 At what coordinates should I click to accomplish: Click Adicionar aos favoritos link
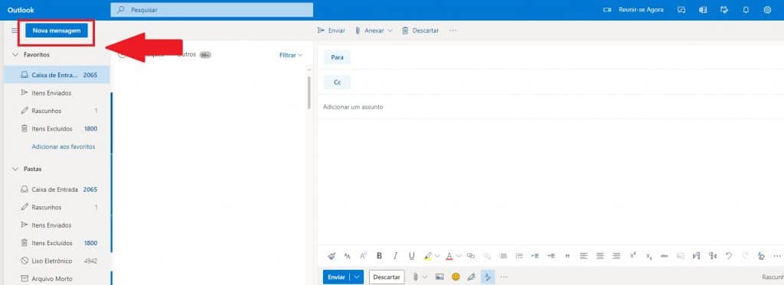64,147
